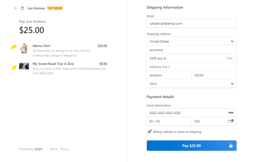Viewport: 260px width, 162px height.
Task: Uncheck billing address is same as shipping
Action: [149, 132]
